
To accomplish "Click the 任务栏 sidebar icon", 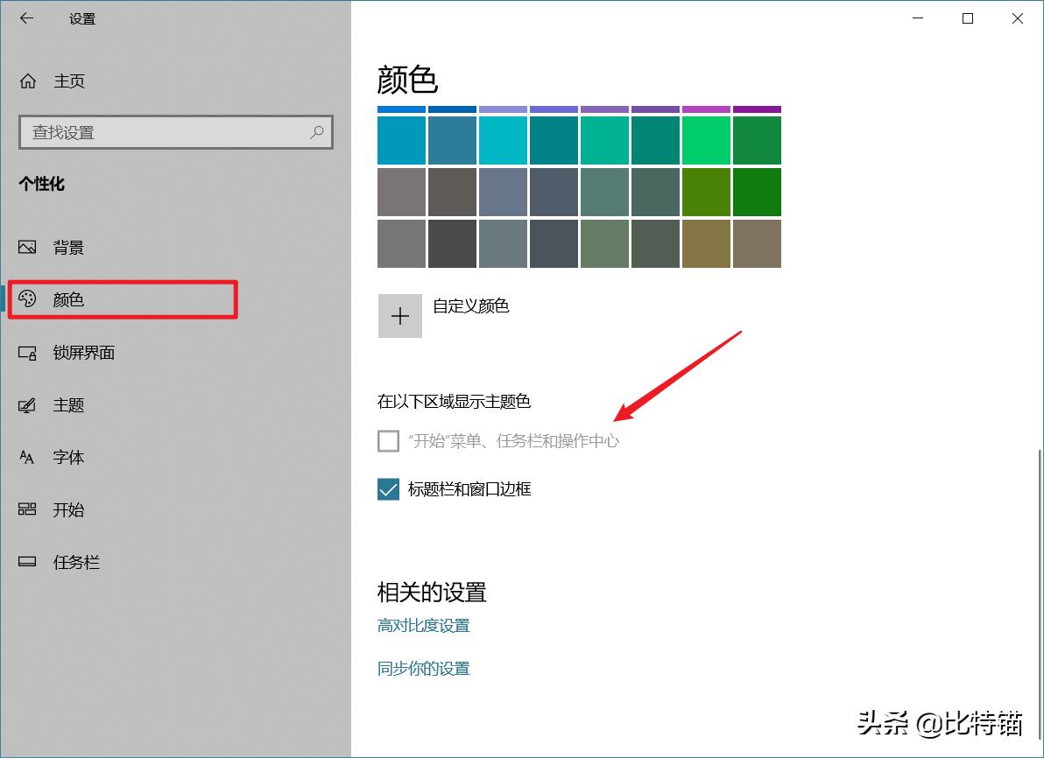I will click(x=26, y=562).
